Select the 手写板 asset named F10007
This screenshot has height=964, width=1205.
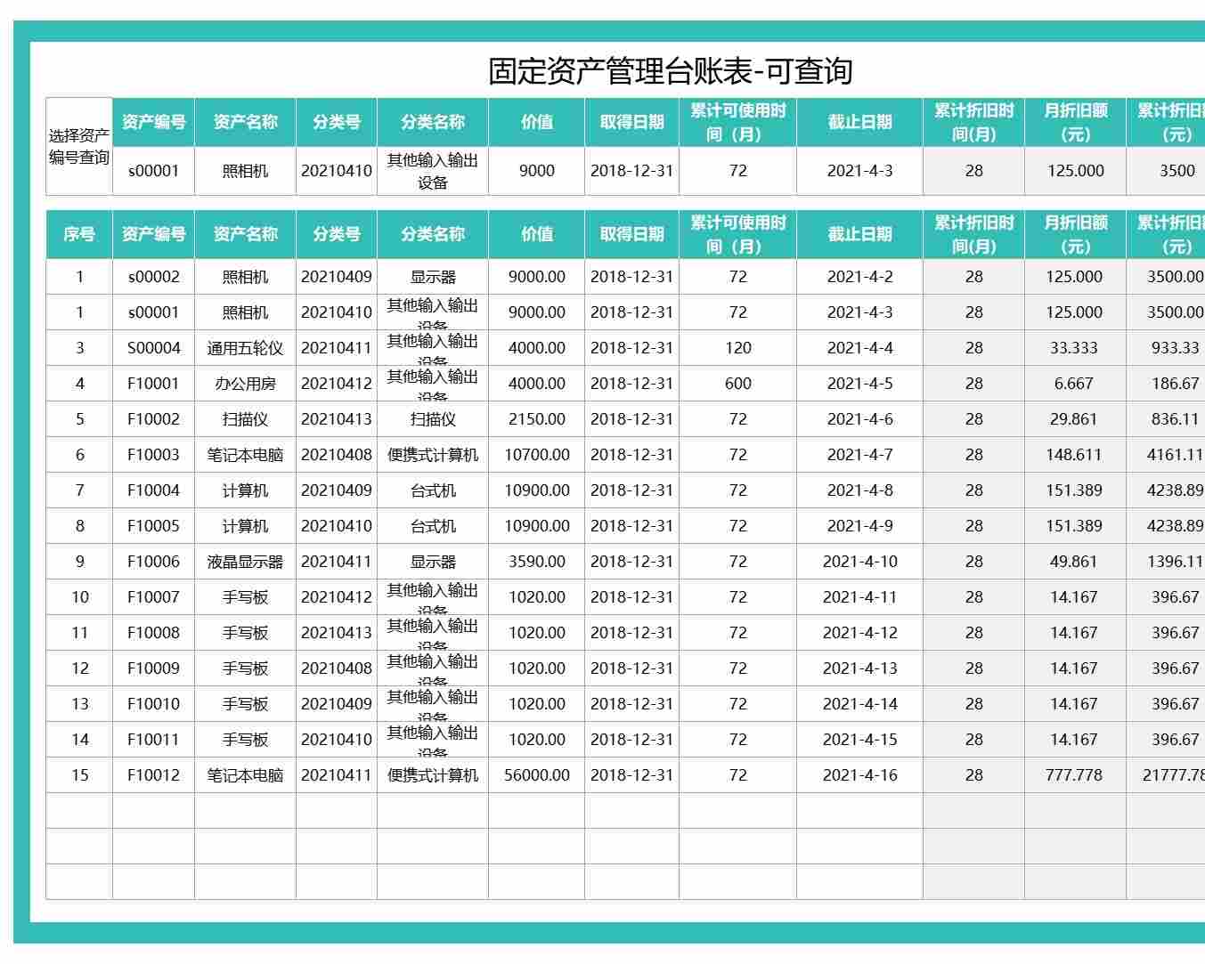(x=244, y=597)
